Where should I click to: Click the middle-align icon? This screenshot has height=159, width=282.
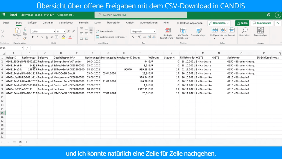pos(86,29)
